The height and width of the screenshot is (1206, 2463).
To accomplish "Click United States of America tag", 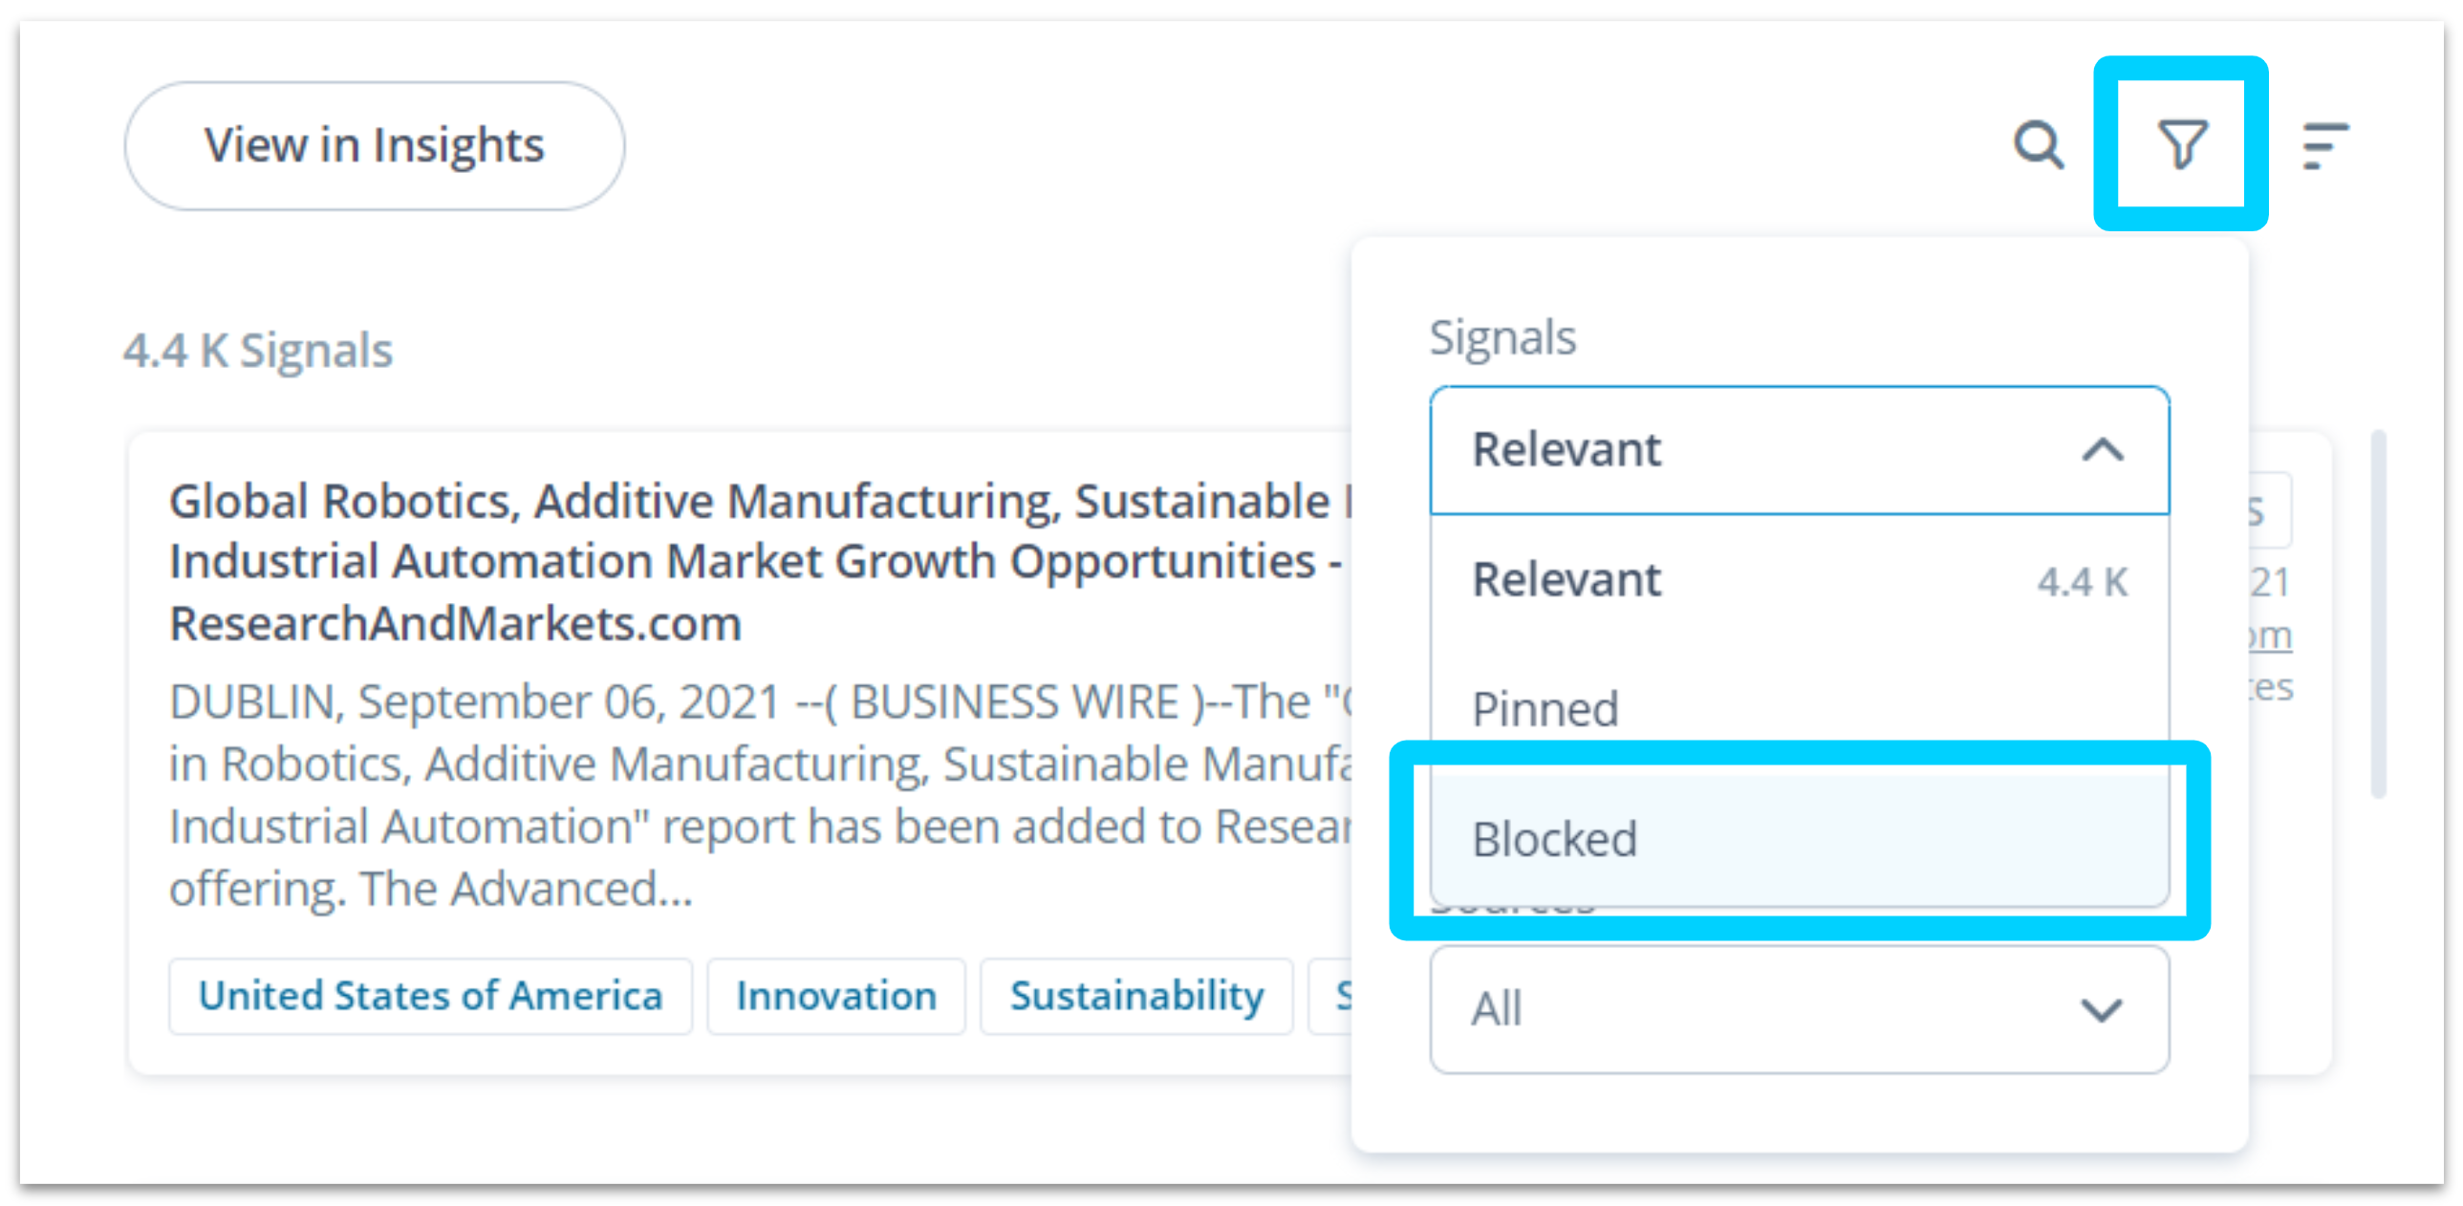I will coord(430,996).
